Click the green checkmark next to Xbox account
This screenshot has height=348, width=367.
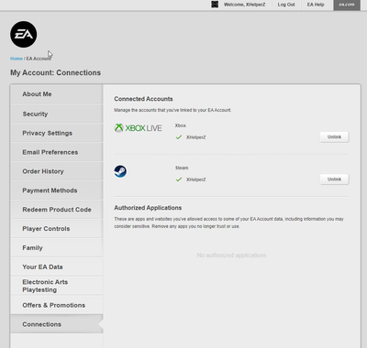tap(179, 137)
